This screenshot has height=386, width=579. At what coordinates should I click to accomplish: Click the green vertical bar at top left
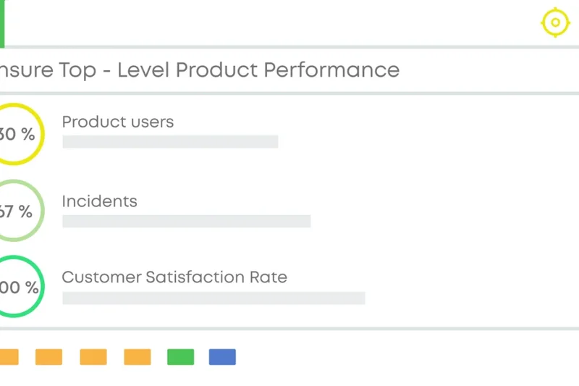click(x=2, y=22)
